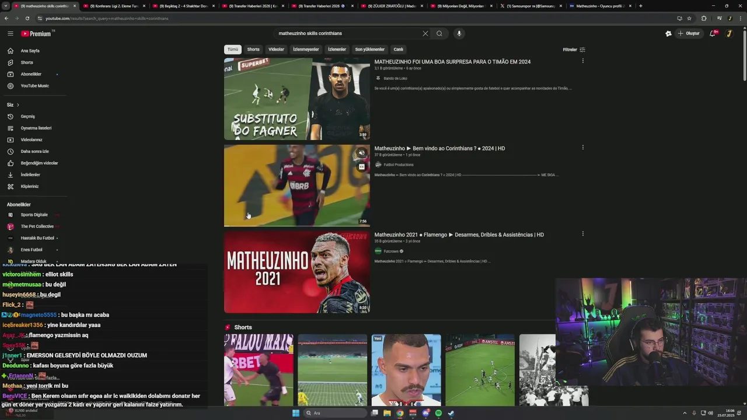747x420 pixels.
Task: Go to YouTube Premium logo home
Action: tap(36, 34)
